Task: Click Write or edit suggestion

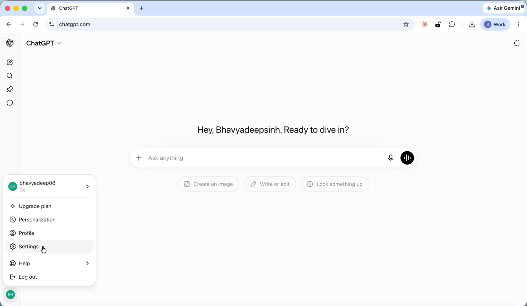Action: click(x=270, y=184)
